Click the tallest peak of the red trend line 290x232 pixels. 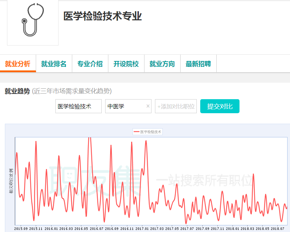(90, 137)
